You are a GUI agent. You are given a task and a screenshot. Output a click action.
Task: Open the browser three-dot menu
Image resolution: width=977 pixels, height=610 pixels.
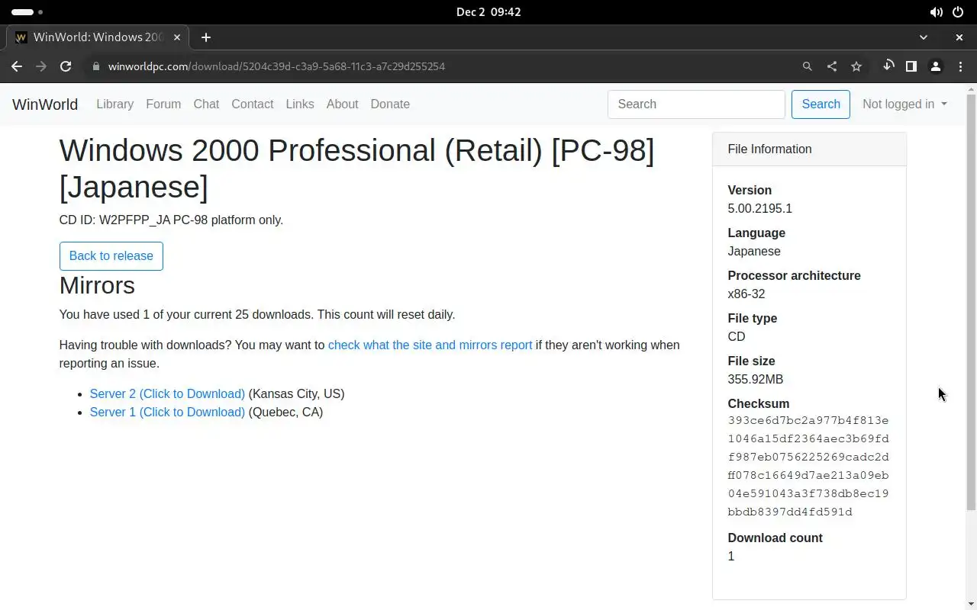coord(960,66)
